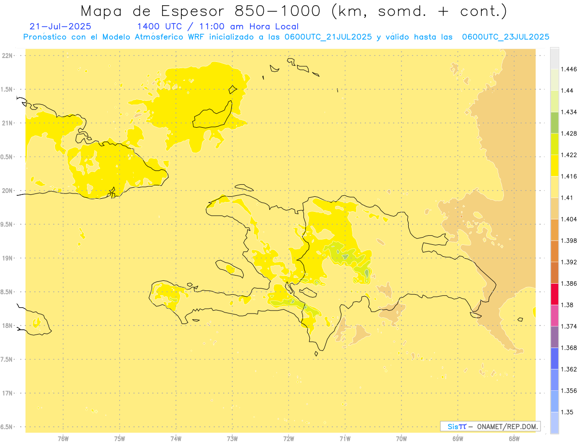Click the tan colorbar segment above 1.404
Screen dimensions: 577x445
(x=554, y=208)
